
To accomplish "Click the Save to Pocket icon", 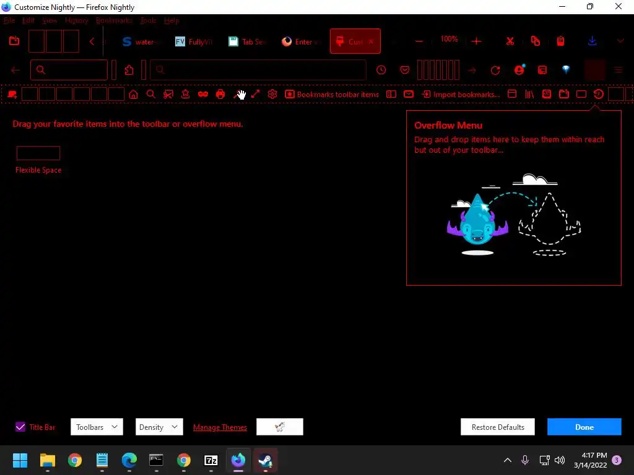I will click(405, 71).
